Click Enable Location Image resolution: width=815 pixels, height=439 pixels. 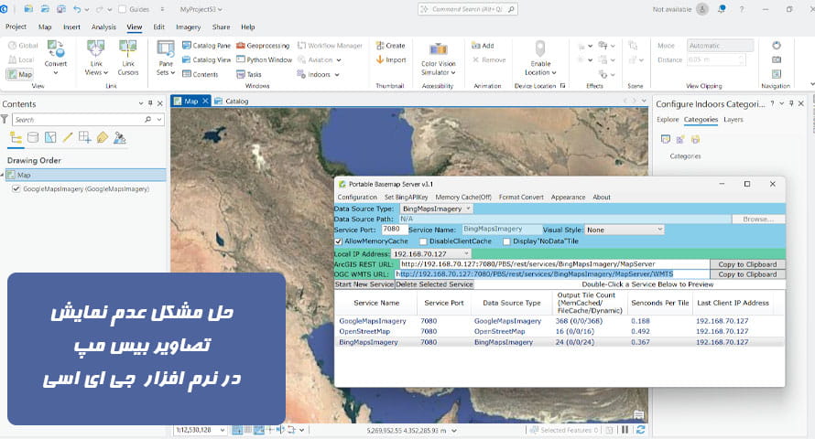[540, 59]
